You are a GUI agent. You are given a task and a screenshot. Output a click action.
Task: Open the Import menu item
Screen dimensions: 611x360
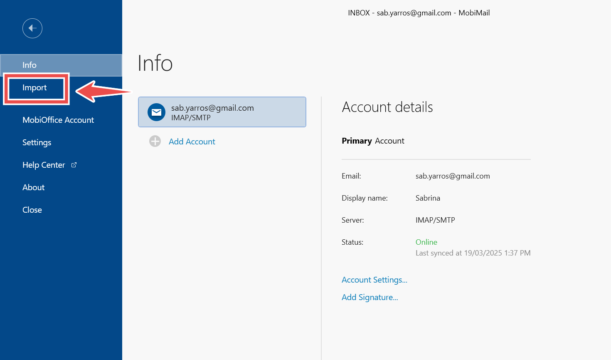tap(34, 88)
